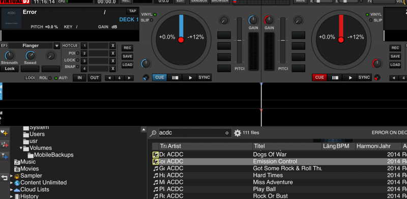
Task: Click the Users folder icon
Action: 26,135
